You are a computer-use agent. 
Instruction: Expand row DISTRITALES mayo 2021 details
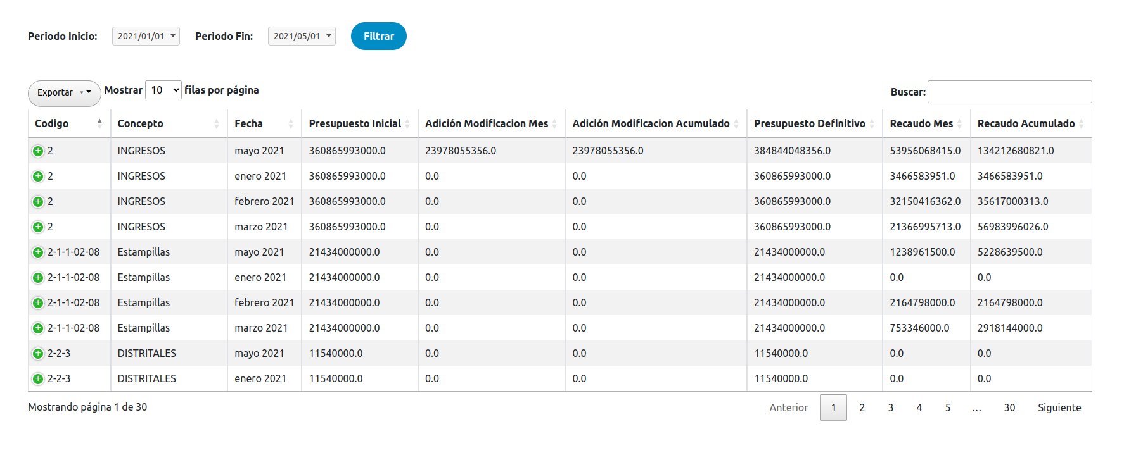[38, 354]
